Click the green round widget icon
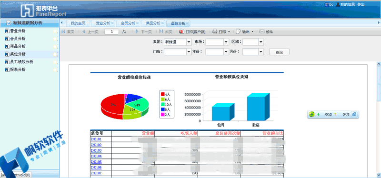The height and width of the screenshot is (178, 381). click(x=312, y=114)
